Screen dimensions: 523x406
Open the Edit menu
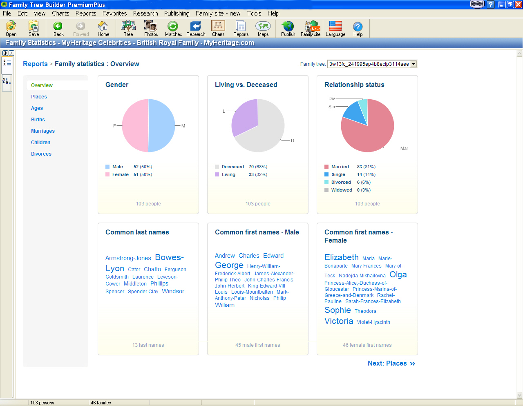coord(22,13)
